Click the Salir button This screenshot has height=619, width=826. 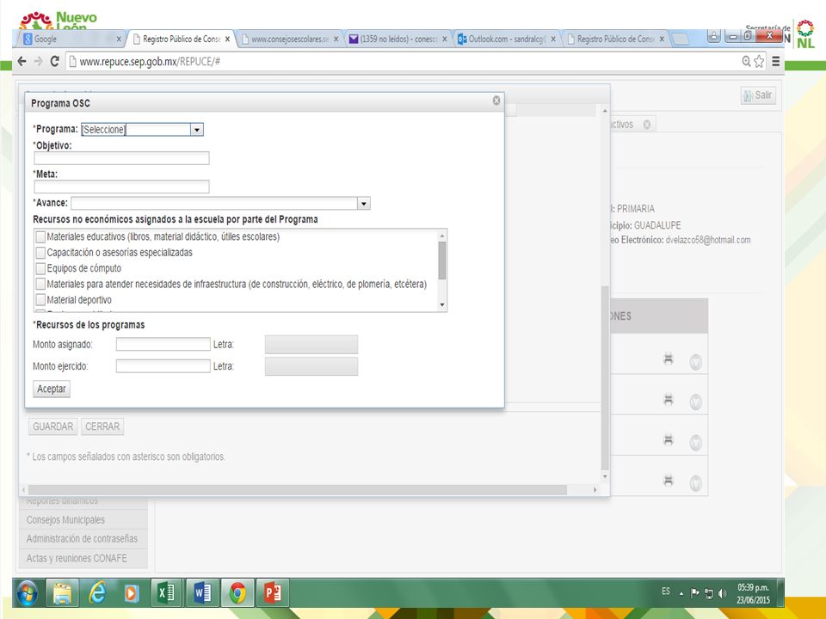click(758, 95)
